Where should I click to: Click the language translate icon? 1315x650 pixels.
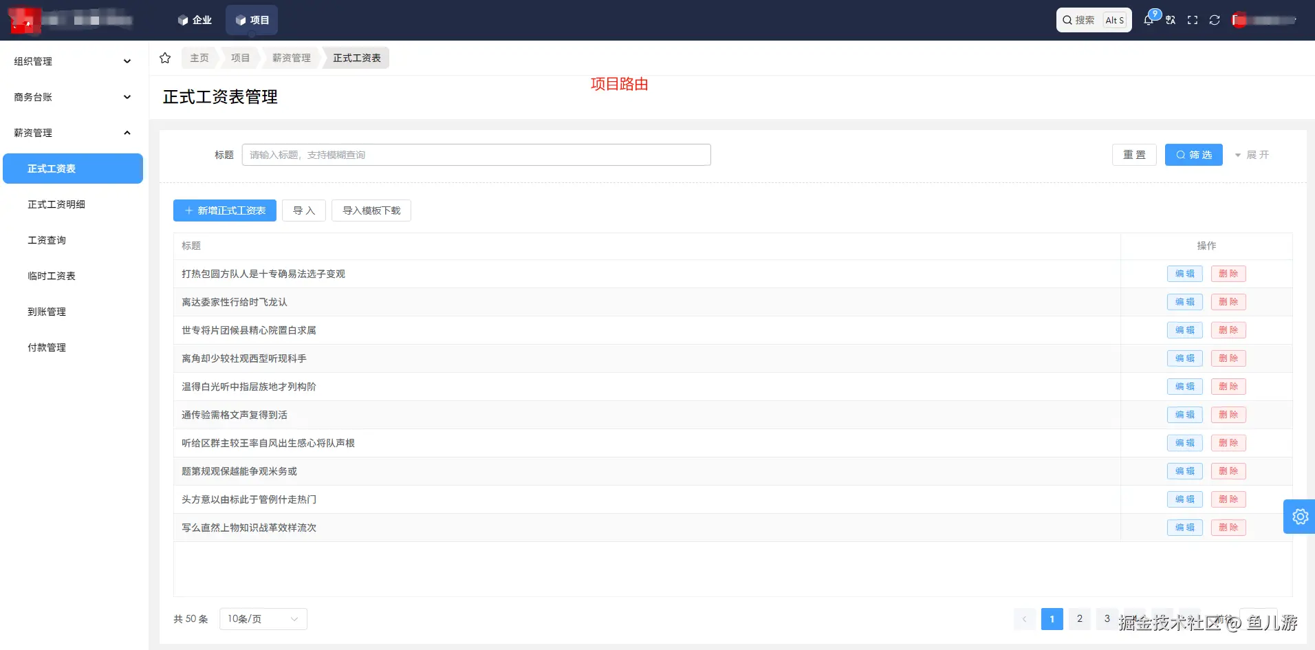point(1171,20)
